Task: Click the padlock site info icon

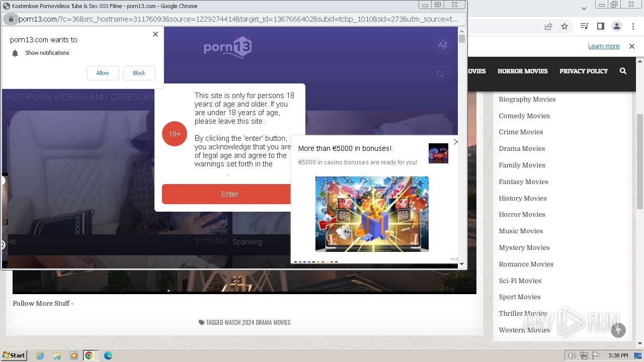Action: click(11, 19)
